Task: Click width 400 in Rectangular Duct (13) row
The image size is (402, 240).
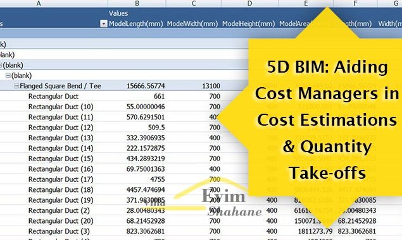Action: 215,138
